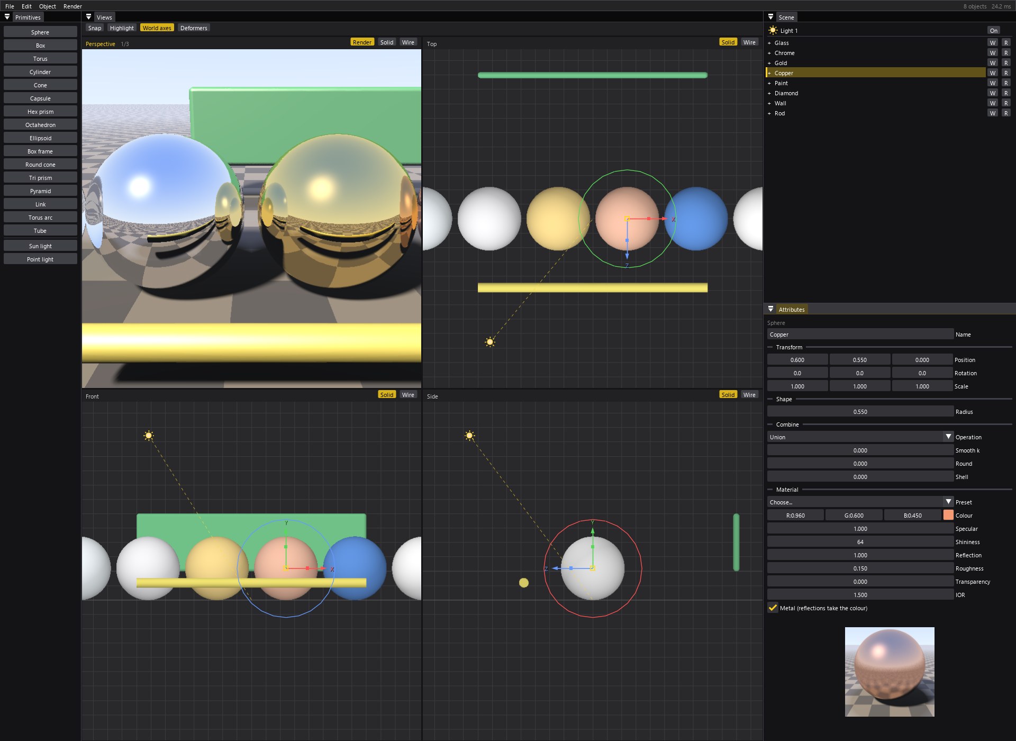The width and height of the screenshot is (1016, 741).
Task: Uncheck the Metal reflections checkbox
Action: coord(773,608)
